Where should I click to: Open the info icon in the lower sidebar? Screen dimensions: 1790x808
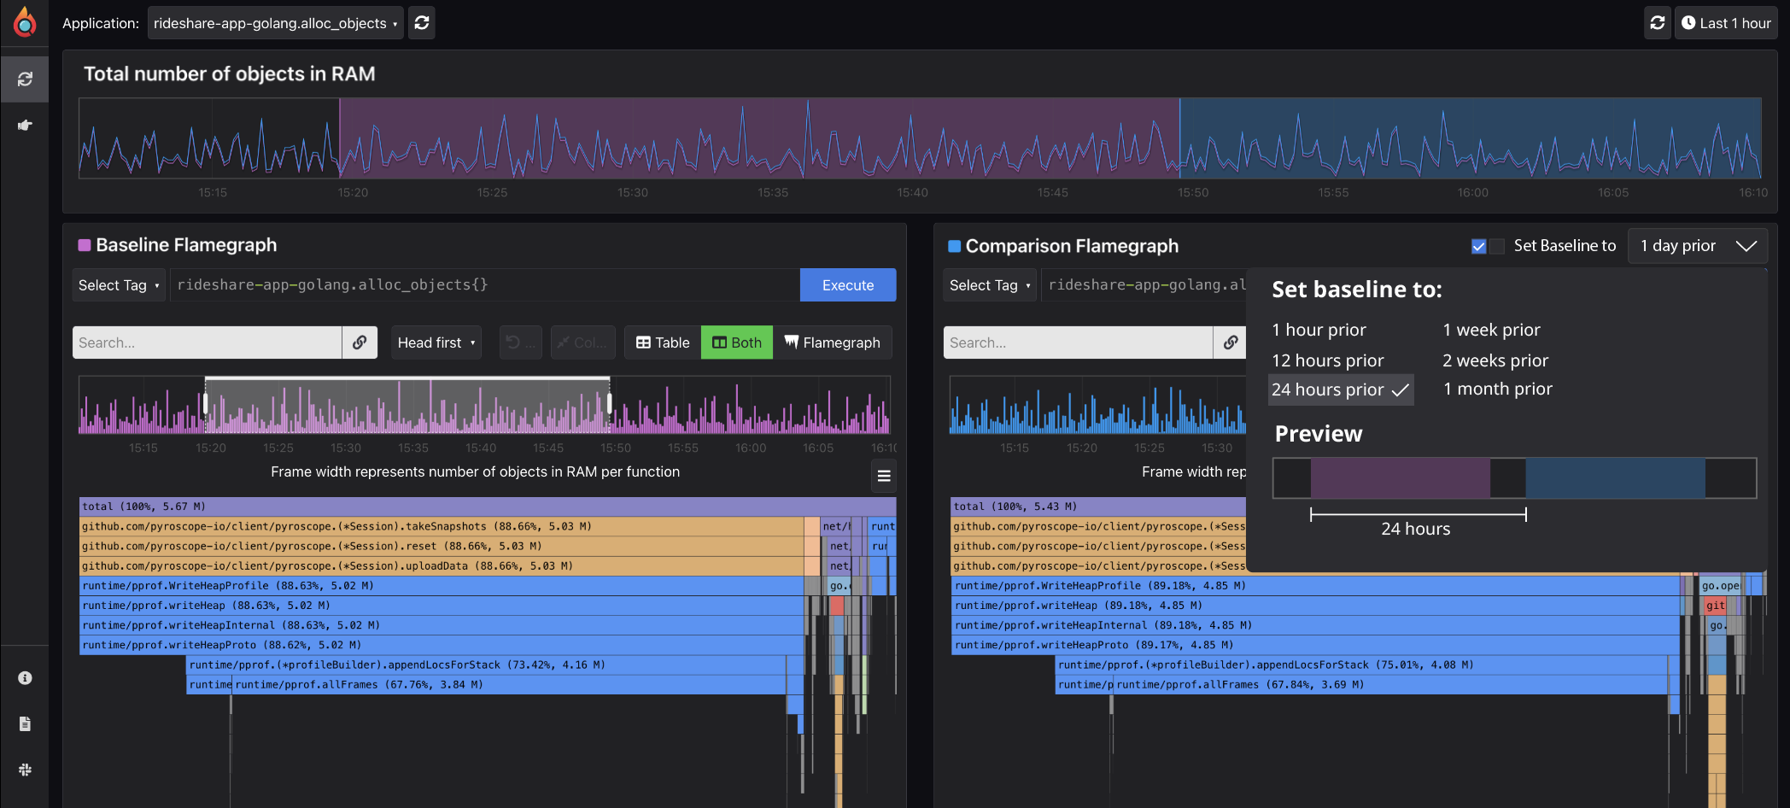click(x=24, y=677)
